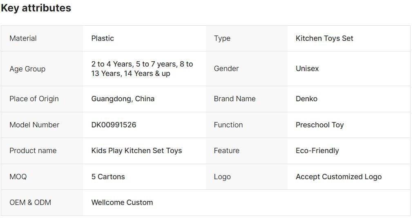Click the Key attributes heading
Viewport: 413px width, 218px height.
click(x=36, y=8)
